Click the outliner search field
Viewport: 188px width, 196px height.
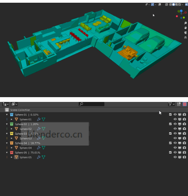point(91,104)
